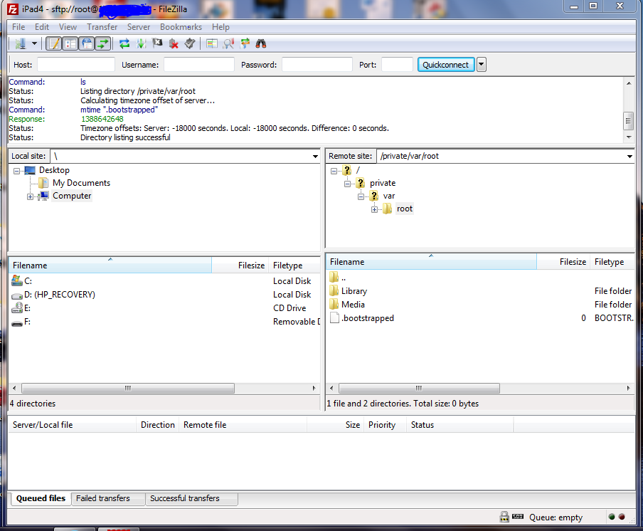The height and width of the screenshot is (531, 643).
Task: Toggle the message log display
Action: point(54,43)
